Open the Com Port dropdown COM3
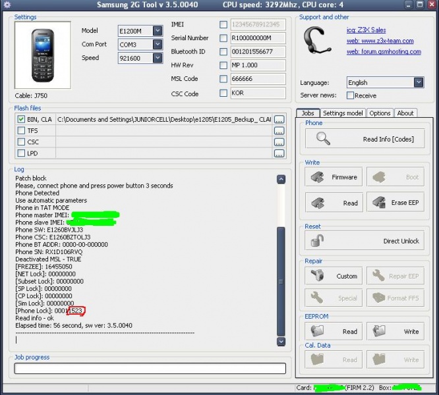This screenshot has width=439, height=395. (158, 44)
